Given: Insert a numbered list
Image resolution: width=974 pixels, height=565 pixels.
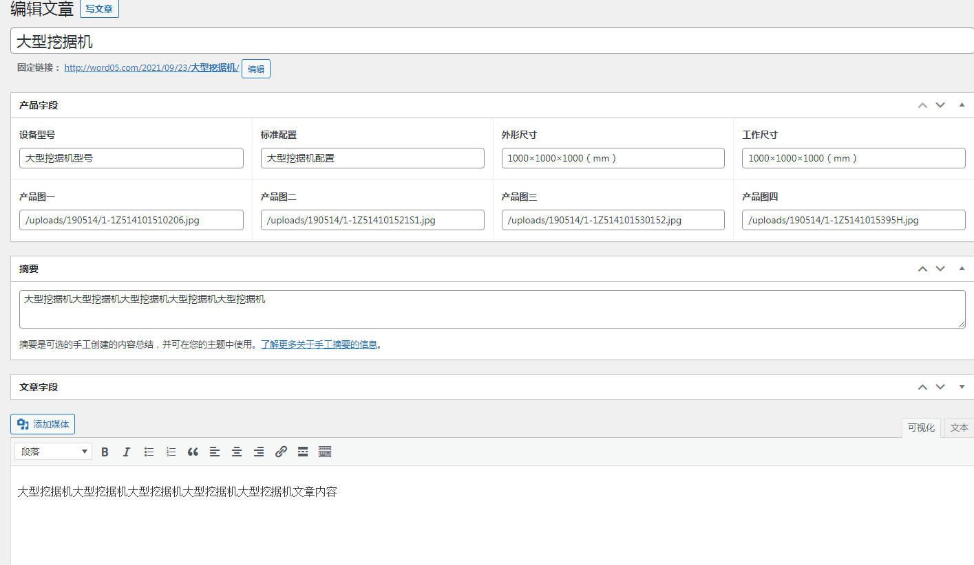Looking at the screenshot, I should tap(171, 452).
